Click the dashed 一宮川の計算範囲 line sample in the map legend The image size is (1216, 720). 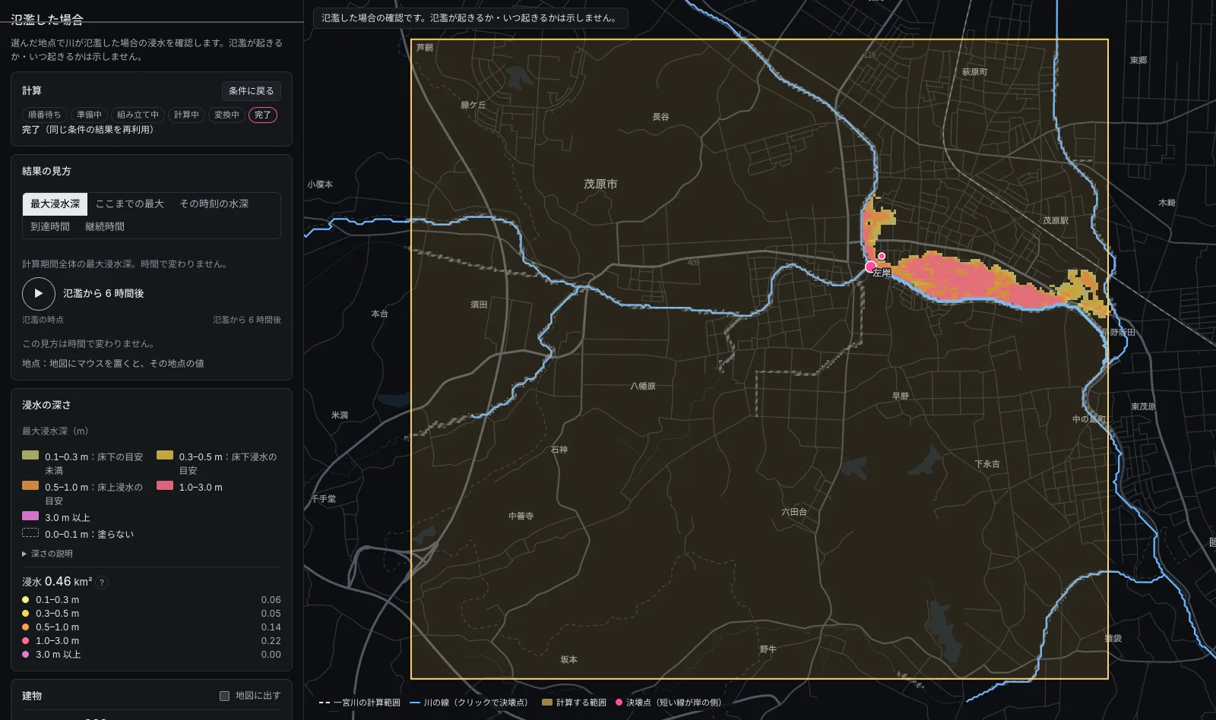(x=325, y=703)
